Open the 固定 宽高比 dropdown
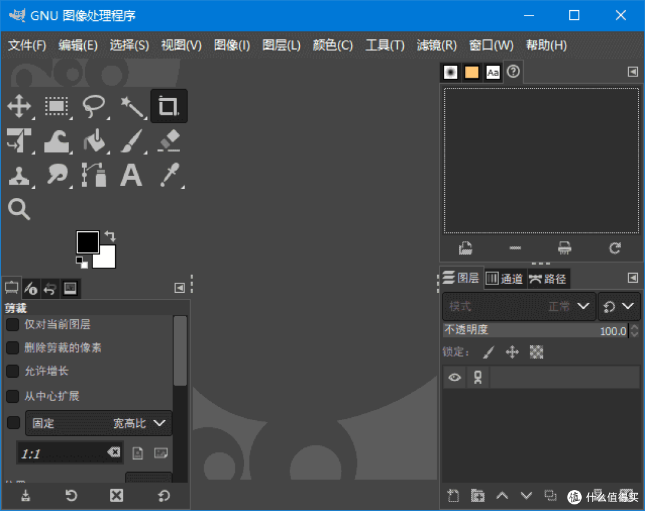Image resolution: width=645 pixels, height=511 pixels. (99, 423)
